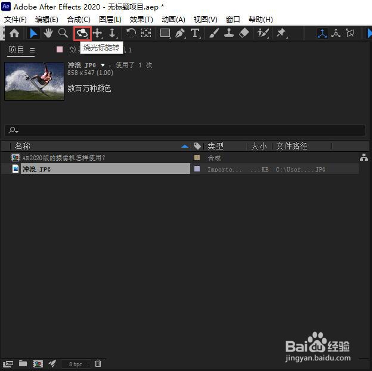Viewport: 372px width, 371px height.
Task: Click the surfing image thumbnail preview
Action: tap(35, 81)
